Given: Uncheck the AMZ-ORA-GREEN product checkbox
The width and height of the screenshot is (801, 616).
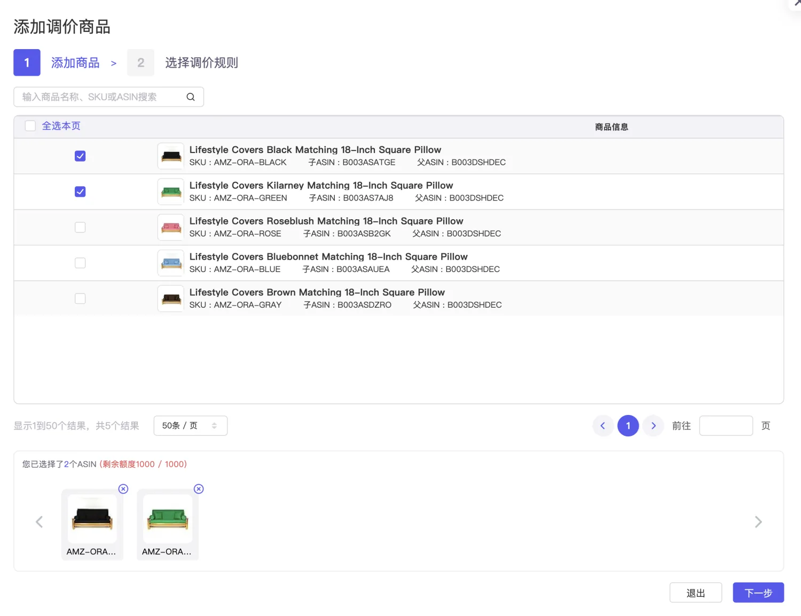Looking at the screenshot, I should click(80, 192).
